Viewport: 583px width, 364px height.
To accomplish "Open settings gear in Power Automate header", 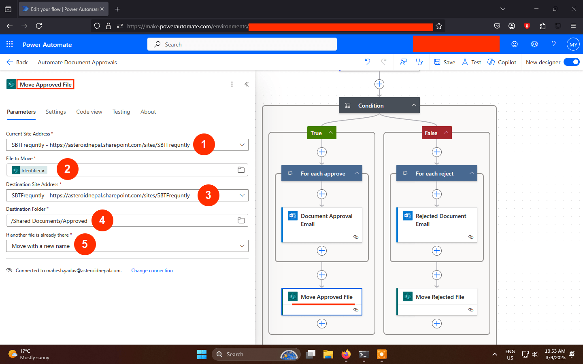I will point(534,44).
